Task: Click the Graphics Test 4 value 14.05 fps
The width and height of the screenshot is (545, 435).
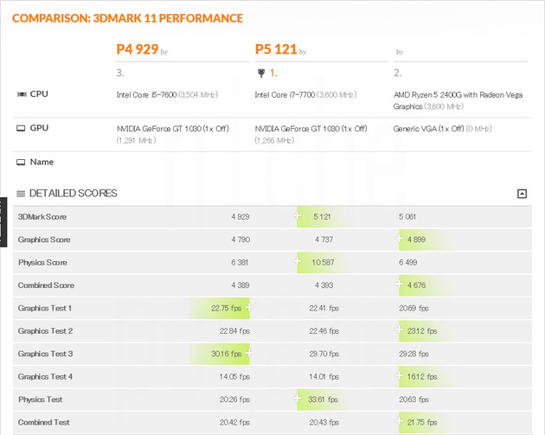Action: tap(234, 377)
